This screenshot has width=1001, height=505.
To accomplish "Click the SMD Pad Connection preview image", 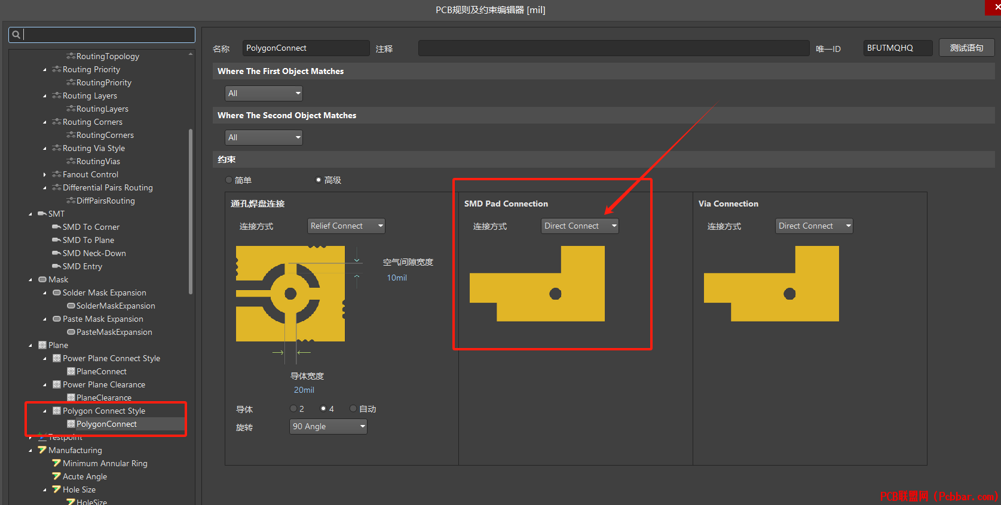I will click(x=537, y=284).
